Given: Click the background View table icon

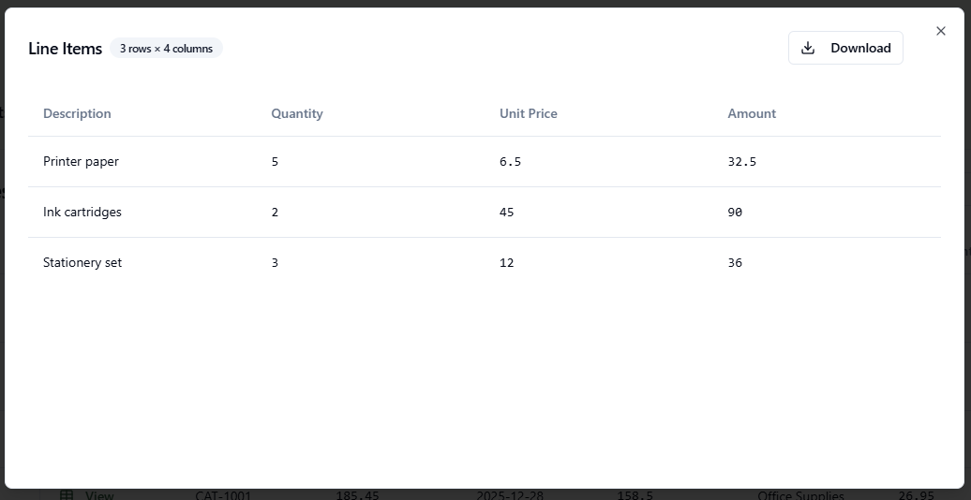Looking at the screenshot, I should point(67,494).
